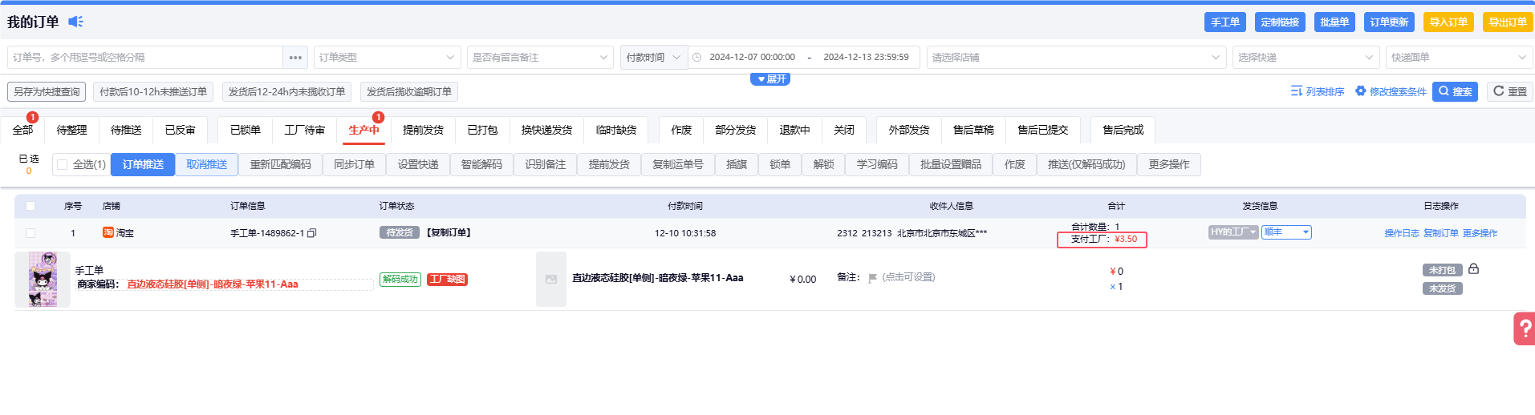Viewport: 1535px width, 415px height.
Task: Click the order number search input field
Action: pyautogui.click(x=144, y=58)
